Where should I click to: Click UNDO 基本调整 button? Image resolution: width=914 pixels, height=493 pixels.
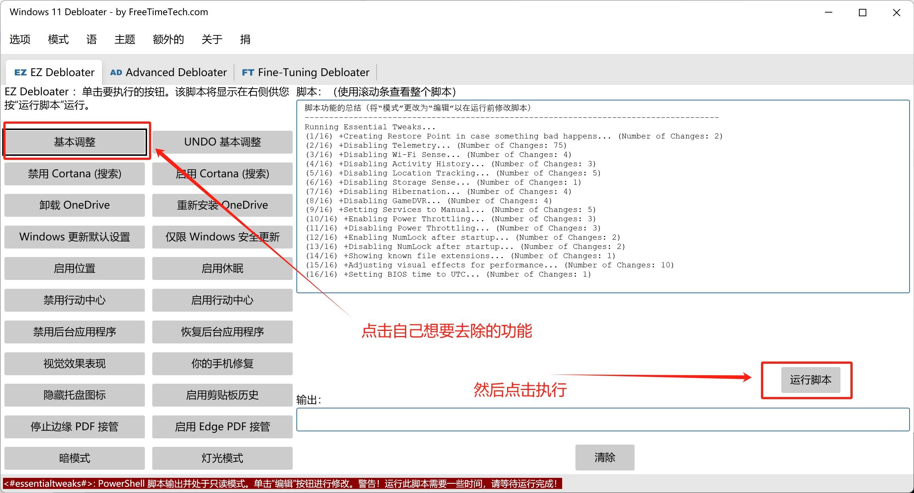[x=222, y=142]
